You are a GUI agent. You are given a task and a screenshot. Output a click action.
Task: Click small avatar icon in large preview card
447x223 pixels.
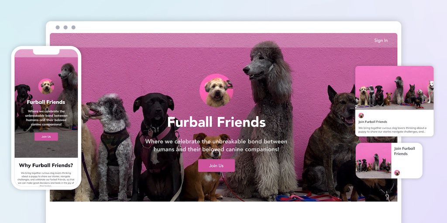pos(361,115)
